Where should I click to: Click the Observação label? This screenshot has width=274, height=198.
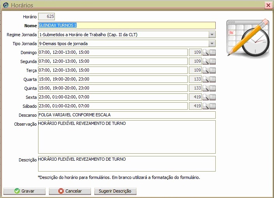pos(25,124)
